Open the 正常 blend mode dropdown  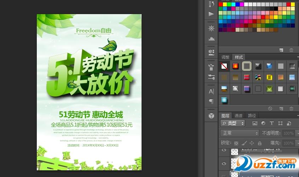(x=240, y=133)
